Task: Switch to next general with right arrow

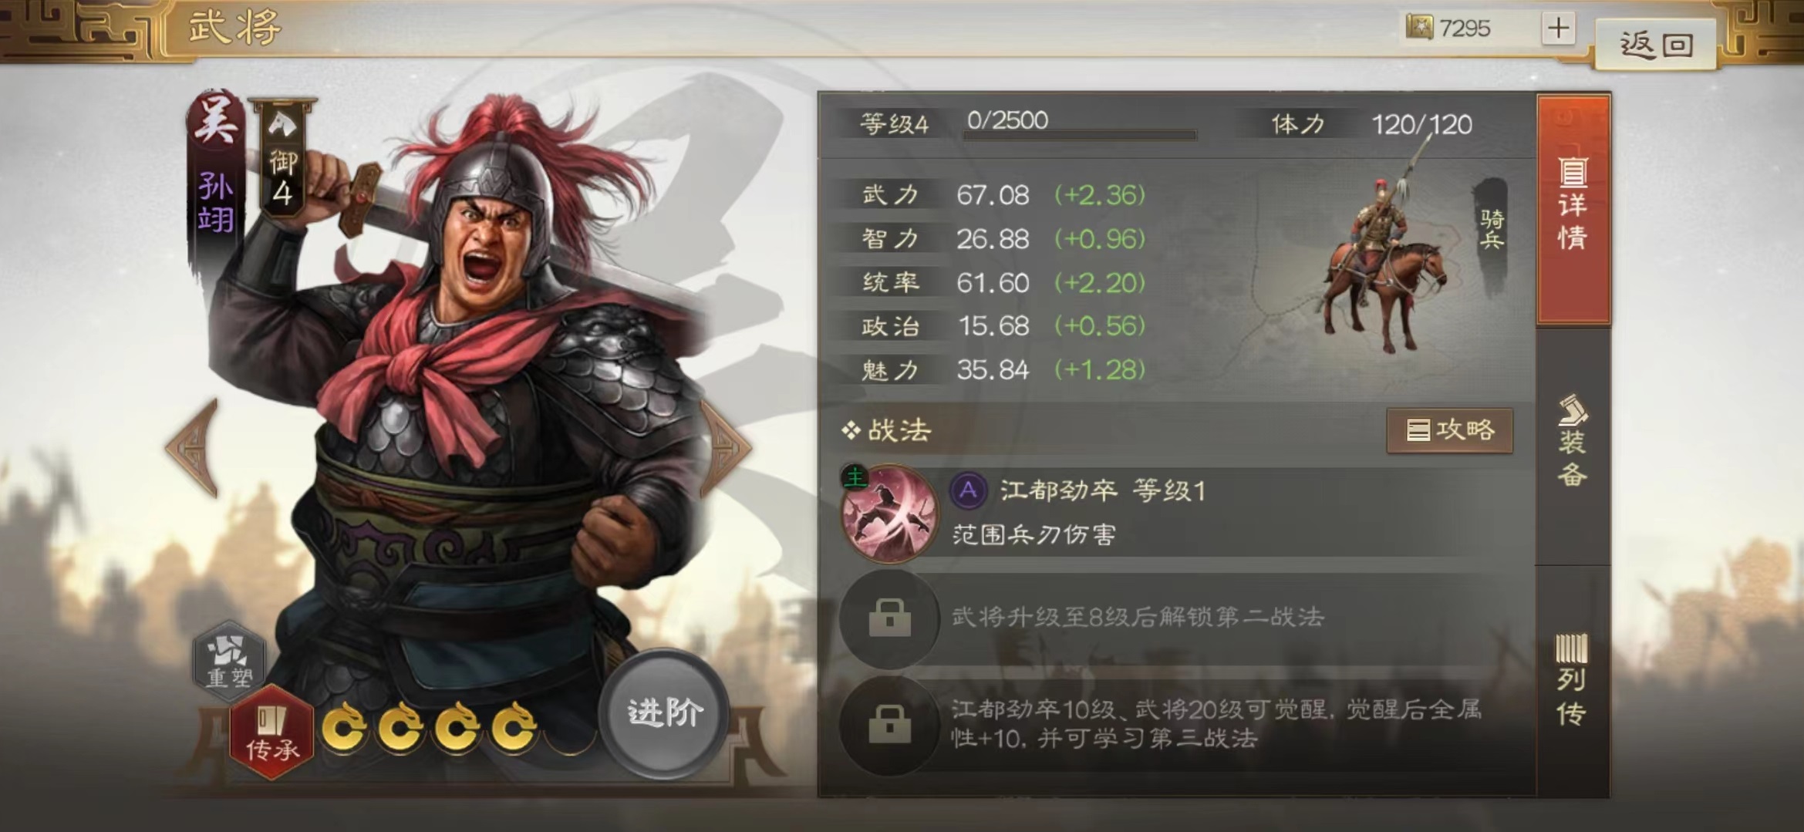Action: pos(725,446)
